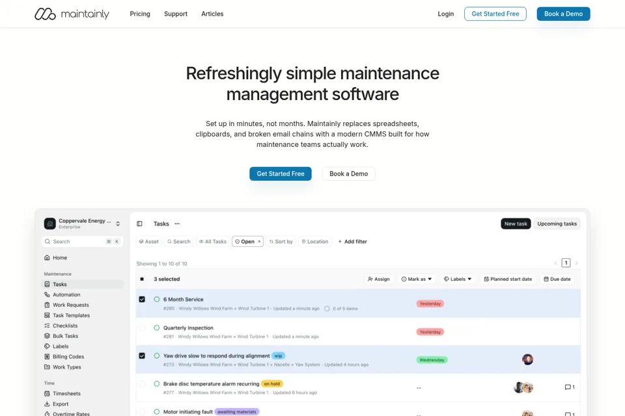
Task: Click the Upcoming tasks button
Action: click(x=557, y=224)
